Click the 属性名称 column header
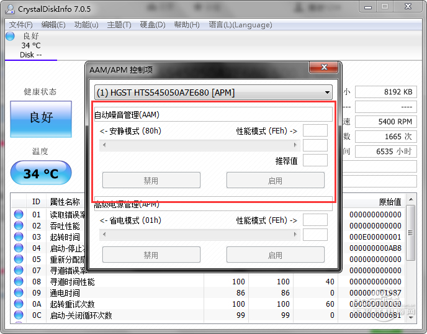The image size is (427, 334). [65, 202]
